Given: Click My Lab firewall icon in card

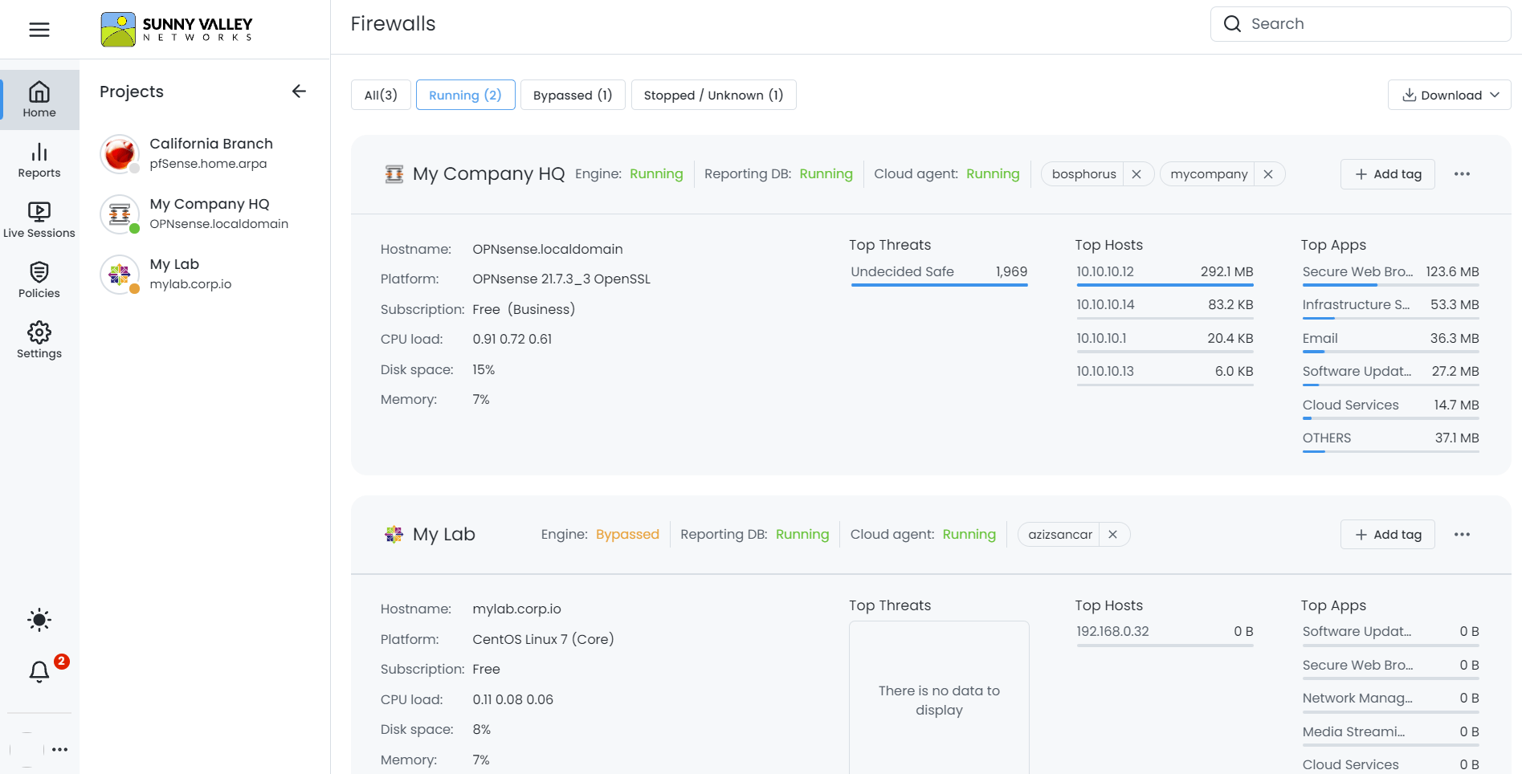Looking at the screenshot, I should click(394, 535).
